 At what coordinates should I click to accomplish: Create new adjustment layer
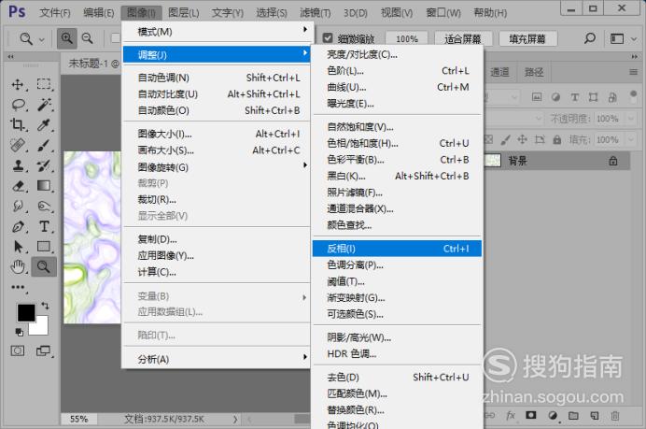pos(553,415)
